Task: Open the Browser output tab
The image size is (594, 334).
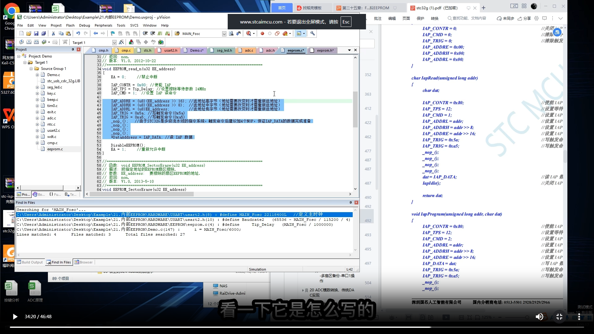Action: pyautogui.click(x=84, y=262)
